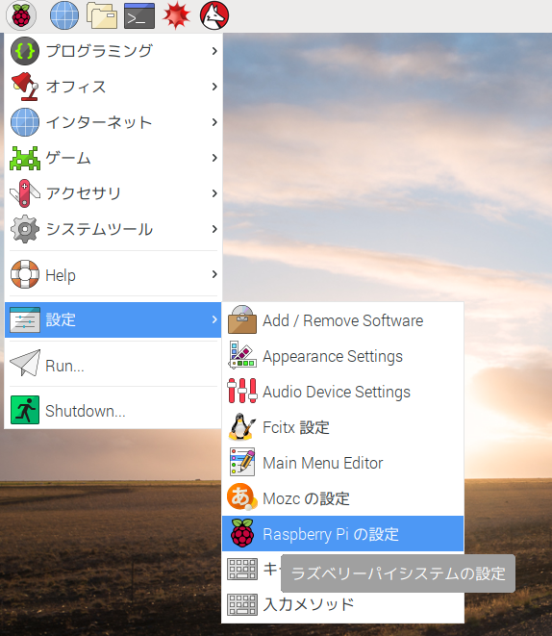Open Appearance Settings
The width and height of the screenshot is (552, 636).
coord(343,356)
